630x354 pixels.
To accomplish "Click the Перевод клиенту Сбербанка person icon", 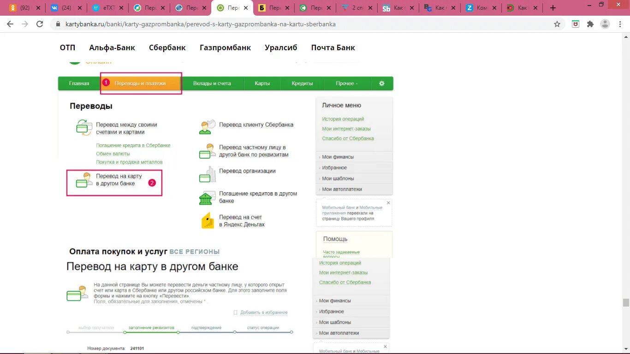I will pyautogui.click(x=208, y=127).
